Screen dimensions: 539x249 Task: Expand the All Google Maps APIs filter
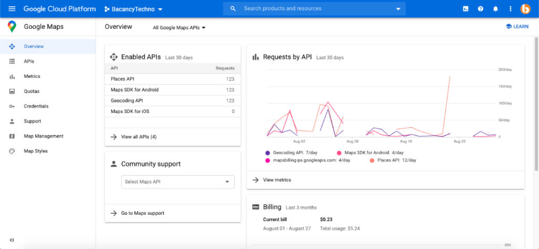[179, 28]
